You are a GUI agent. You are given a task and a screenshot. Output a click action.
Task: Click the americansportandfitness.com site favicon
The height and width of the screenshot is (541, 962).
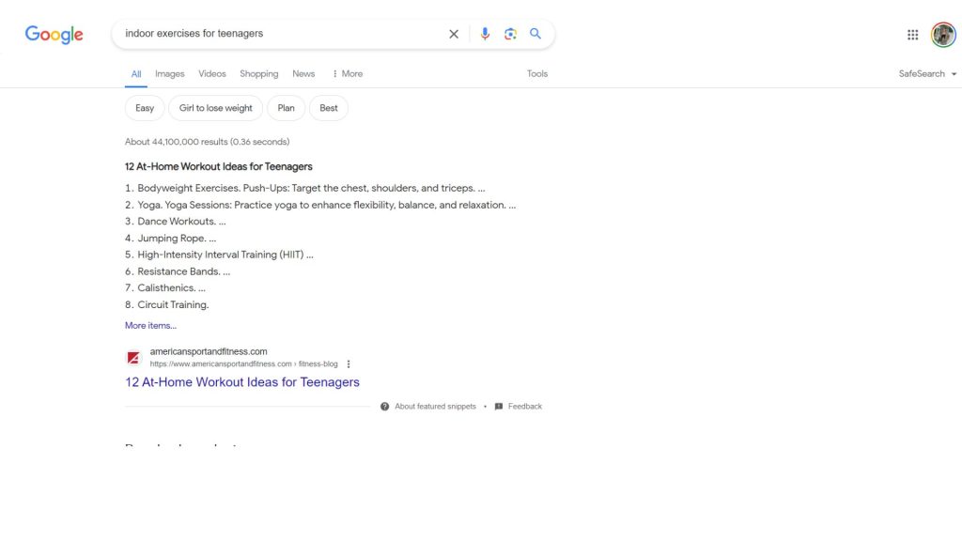click(133, 358)
